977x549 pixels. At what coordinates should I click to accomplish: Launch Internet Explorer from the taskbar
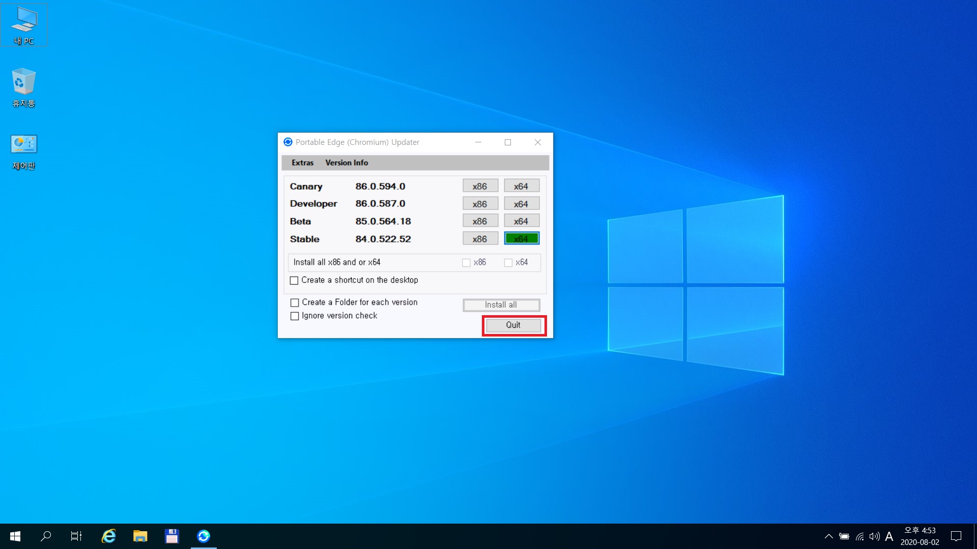click(109, 536)
